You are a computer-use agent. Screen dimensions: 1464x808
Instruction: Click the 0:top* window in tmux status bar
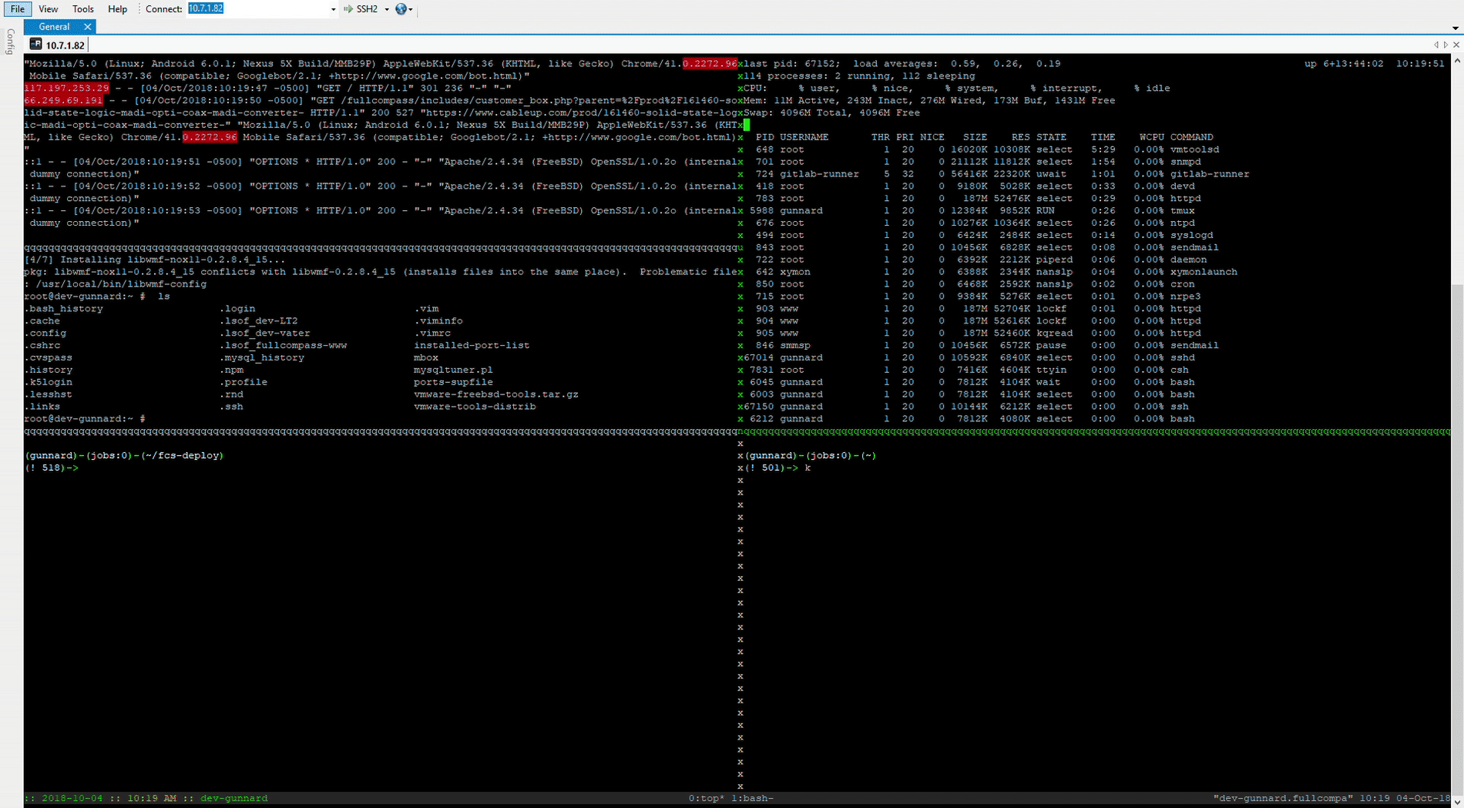point(707,798)
